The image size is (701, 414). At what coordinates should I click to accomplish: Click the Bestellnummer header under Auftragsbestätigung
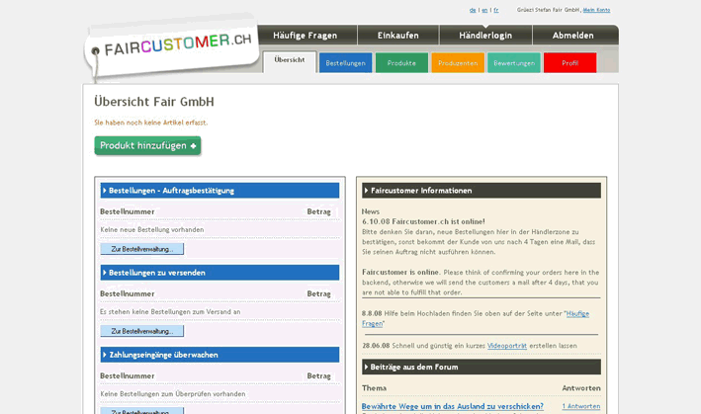coord(128,211)
